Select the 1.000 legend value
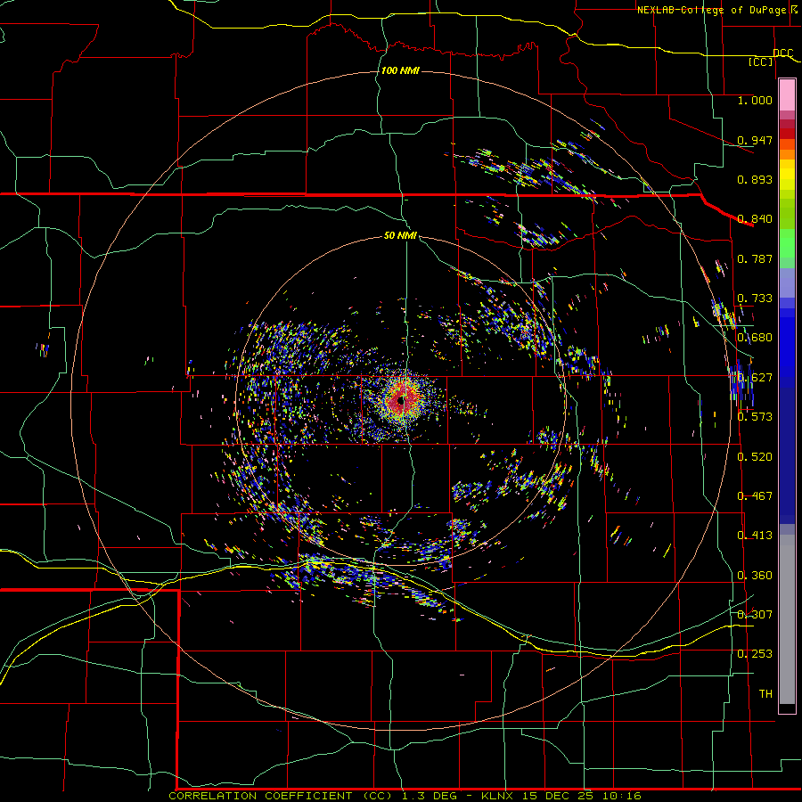Image resolution: width=802 pixels, height=802 pixels. [x=755, y=100]
